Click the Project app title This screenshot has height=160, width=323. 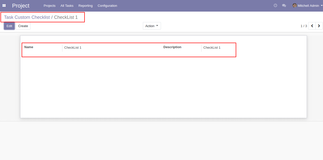[x=21, y=6]
